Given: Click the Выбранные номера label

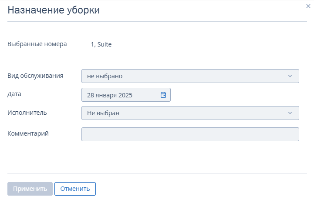Looking at the screenshot, I should 37,44.
